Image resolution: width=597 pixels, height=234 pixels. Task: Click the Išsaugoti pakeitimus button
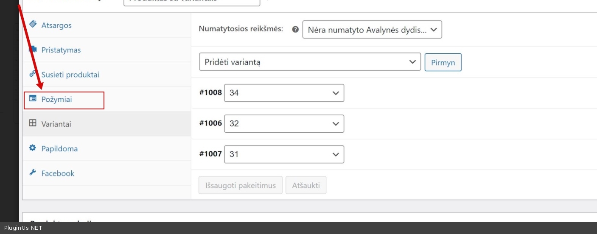(x=241, y=185)
